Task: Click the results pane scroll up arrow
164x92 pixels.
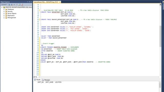Action: point(160,82)
